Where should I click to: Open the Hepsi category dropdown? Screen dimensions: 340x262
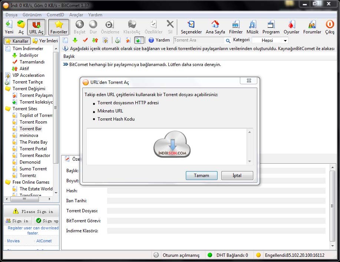270,40
